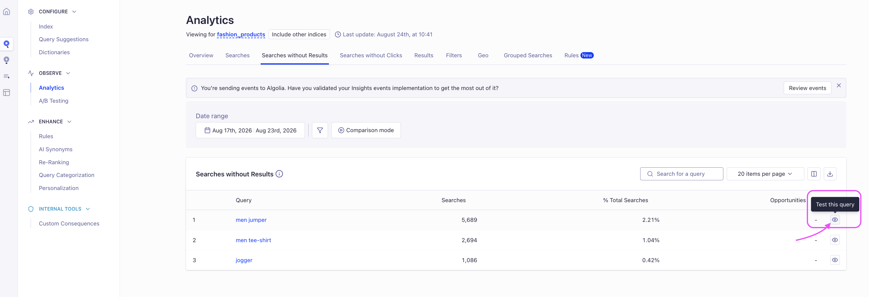Image resolution: width=869 pixels, height=297 pixels.
Task: Enable Comparison mode
Action: click(366, 130)
